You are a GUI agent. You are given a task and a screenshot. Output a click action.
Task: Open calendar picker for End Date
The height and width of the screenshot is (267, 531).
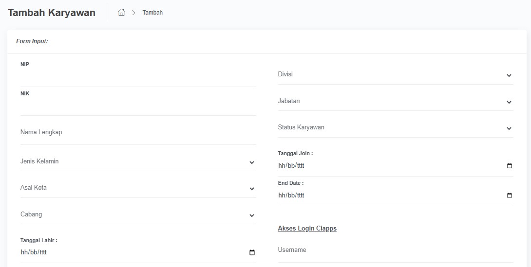pos(510,196)
